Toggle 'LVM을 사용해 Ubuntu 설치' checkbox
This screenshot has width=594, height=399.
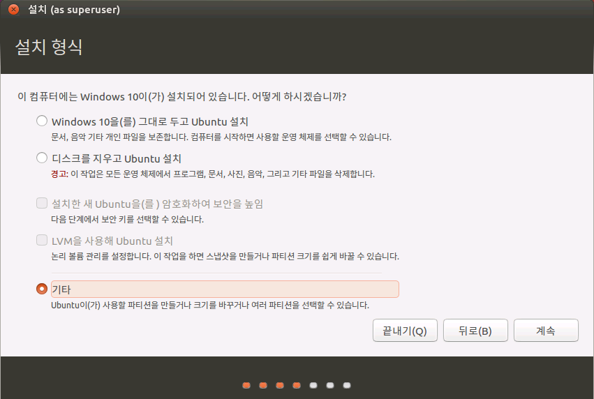(42, 240)
